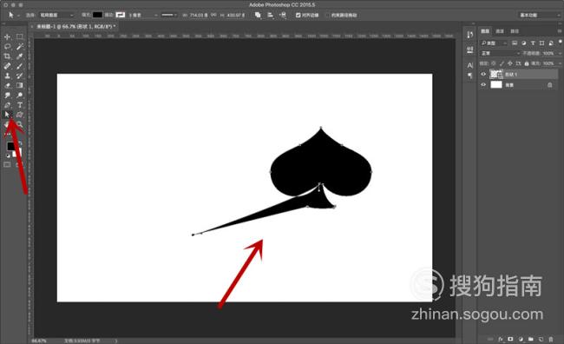
Task: Open the Layers panel menu
Action: click(560, 31)
